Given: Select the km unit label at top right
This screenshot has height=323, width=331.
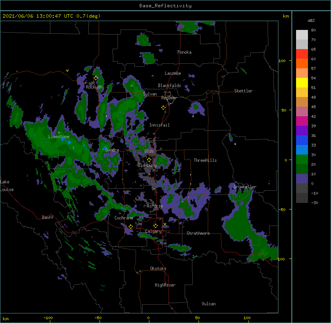Looking at the screenshot, I should 286,16.
